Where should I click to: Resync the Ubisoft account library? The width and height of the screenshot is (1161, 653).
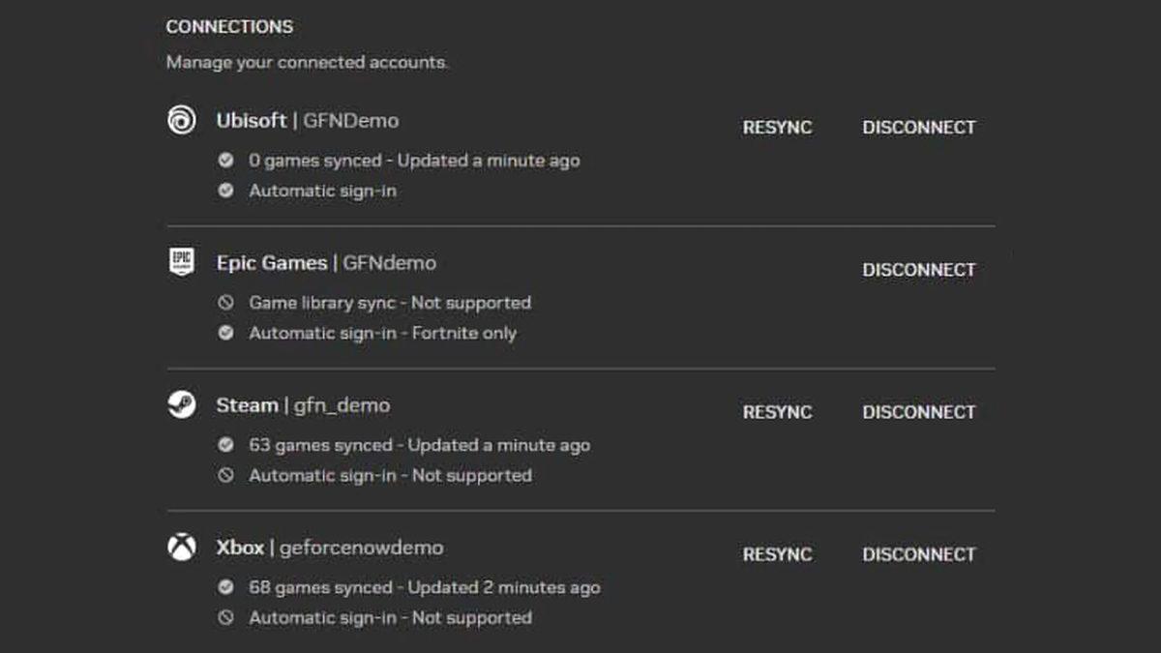point(777,127)
